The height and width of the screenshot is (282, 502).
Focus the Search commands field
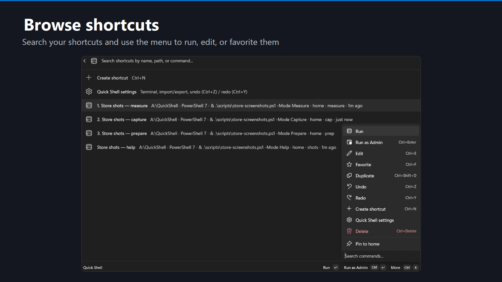click(381, 256)
